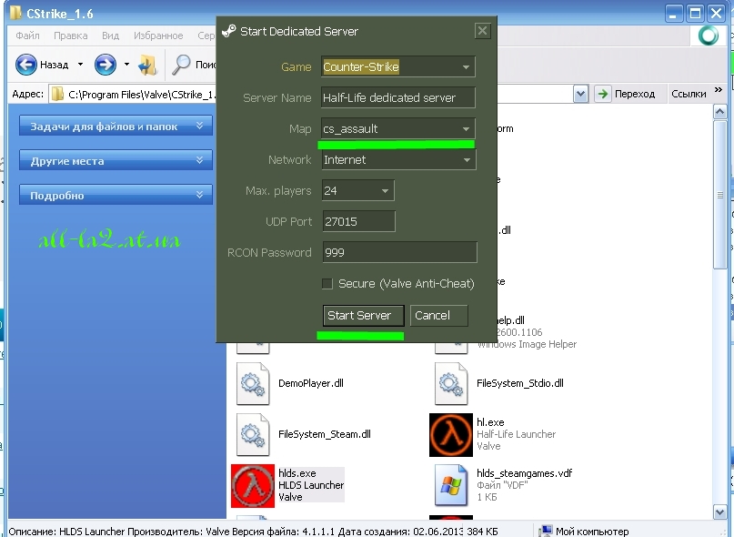Select the hl.exe Half-Life Launcher icon
Viewport: 734px width, 537px height.
451,435
